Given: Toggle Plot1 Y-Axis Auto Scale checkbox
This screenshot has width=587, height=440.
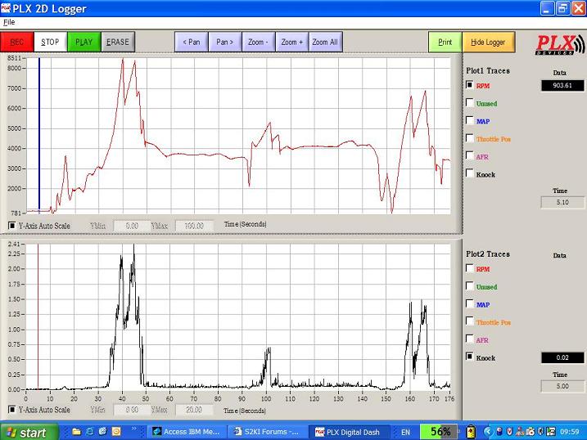Looking at the screenshot, I should click(12, 226).
